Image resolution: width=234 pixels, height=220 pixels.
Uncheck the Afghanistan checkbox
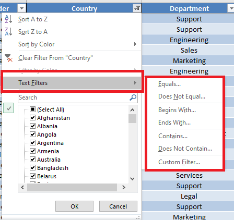(32, 118)
